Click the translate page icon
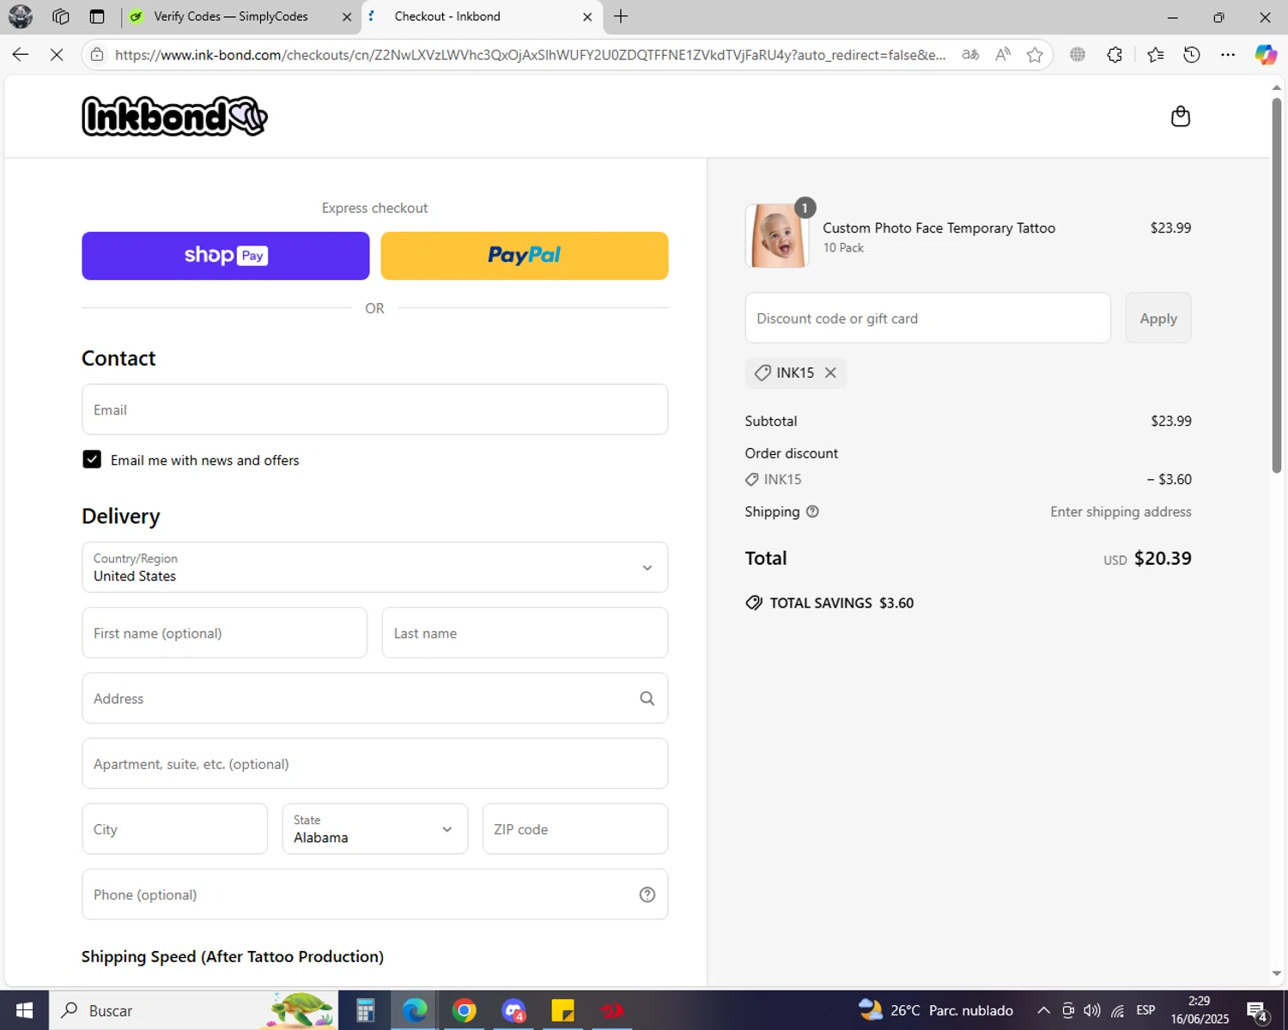 tap(970, 54)
